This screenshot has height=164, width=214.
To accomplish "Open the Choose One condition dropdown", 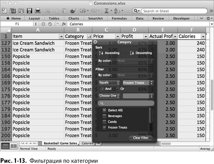I will tap(109, 96).
